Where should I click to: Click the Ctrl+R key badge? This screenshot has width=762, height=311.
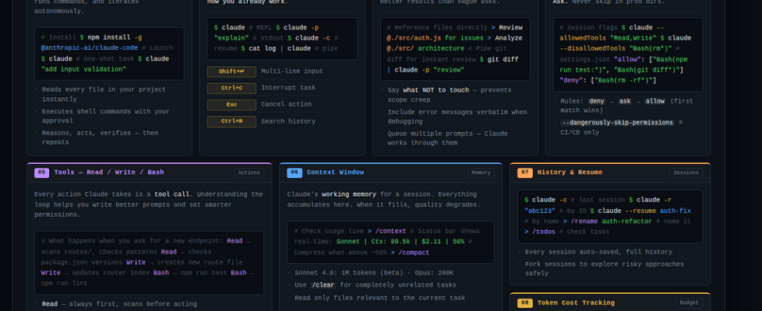tap(231, 121)
